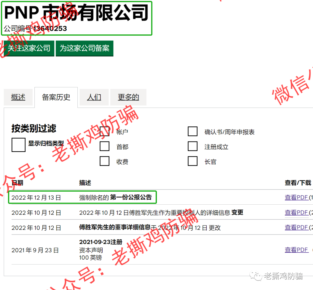The width and height of the screenshot is (313, 290).
Task: Tick the 确认书/周年申报表 checkbox
Action: point(193,131)
